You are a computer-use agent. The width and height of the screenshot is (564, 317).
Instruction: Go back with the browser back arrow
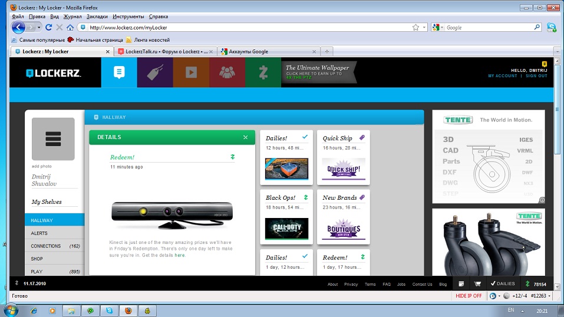coord(18,27)
